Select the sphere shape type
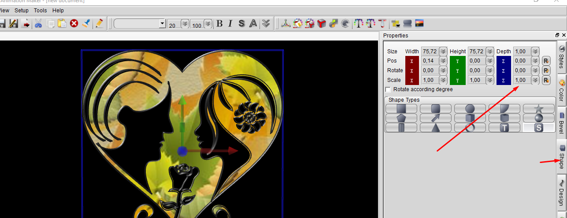567x218 pixels. point(538,118)
